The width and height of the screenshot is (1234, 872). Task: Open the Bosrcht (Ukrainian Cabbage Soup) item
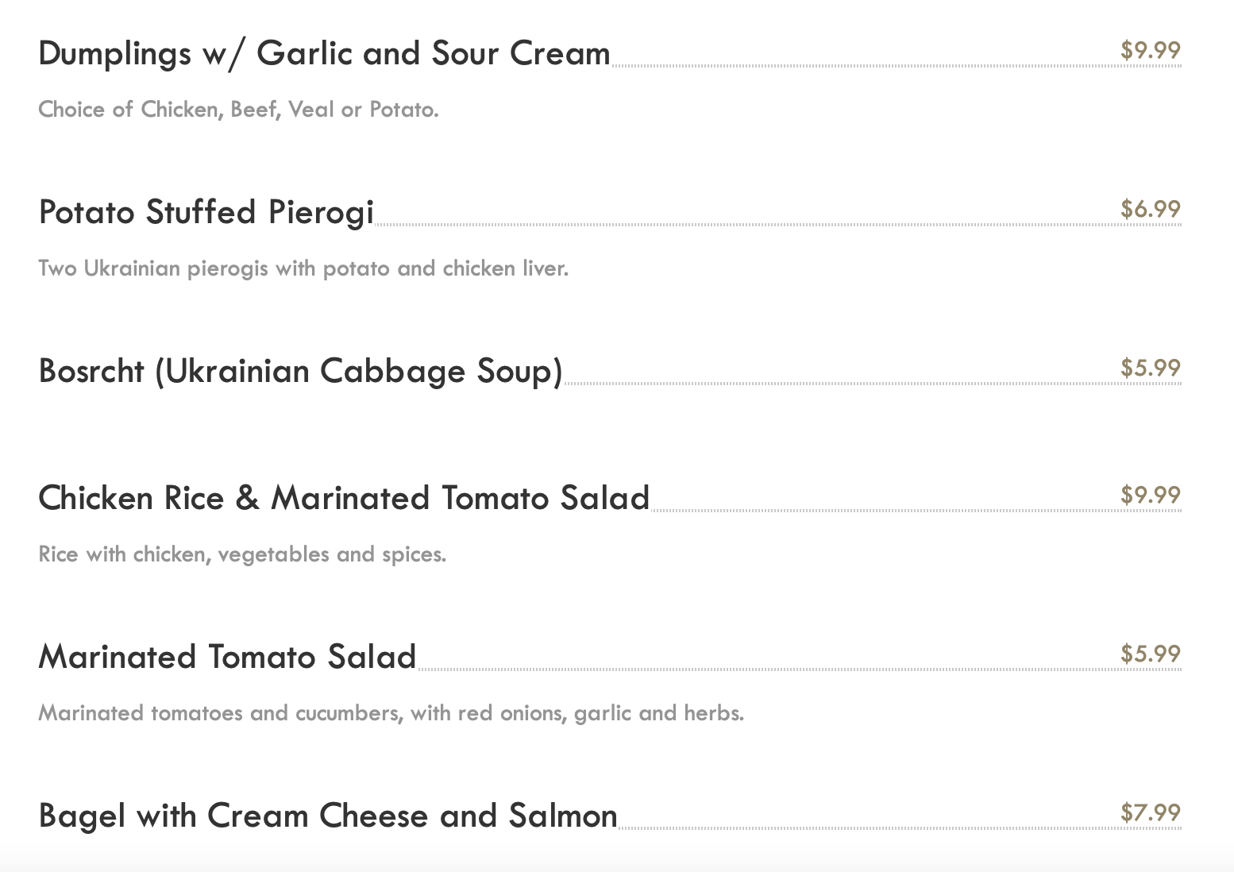click(300, 372)
